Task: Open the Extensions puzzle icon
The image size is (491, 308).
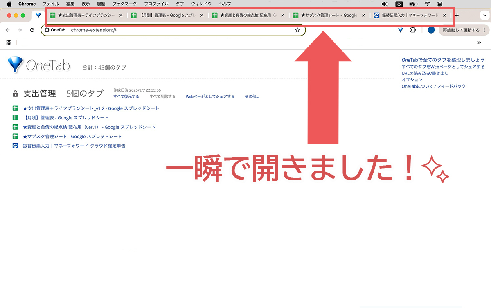Action: (413, 30)
